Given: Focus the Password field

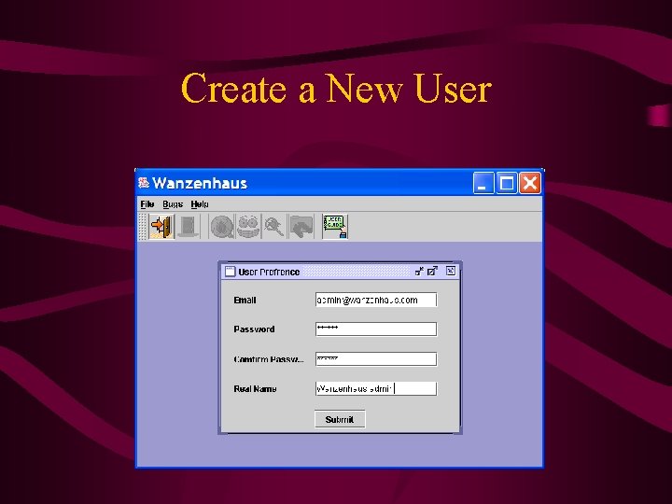Looking at the screenshot, I should (376, 329).
